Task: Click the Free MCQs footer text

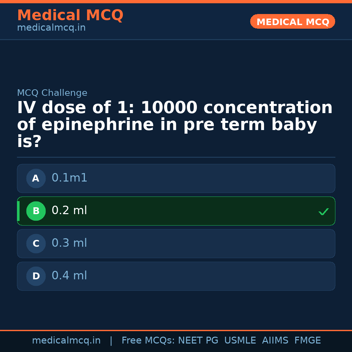Action: point(148,341)
